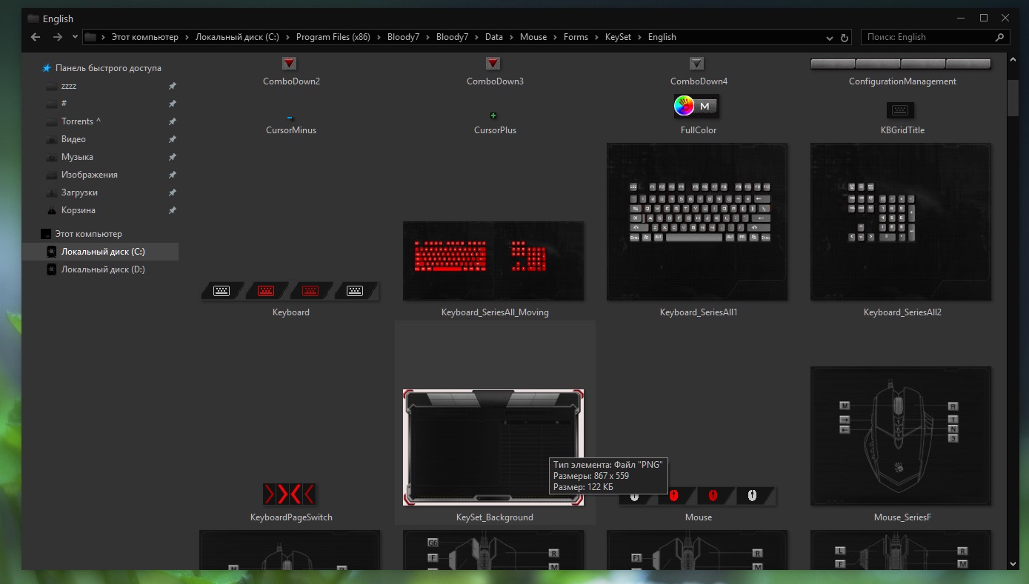Open "Корзина" in sidebar
The height and width of the screenshot is (584, 1029).
[79, 210]
